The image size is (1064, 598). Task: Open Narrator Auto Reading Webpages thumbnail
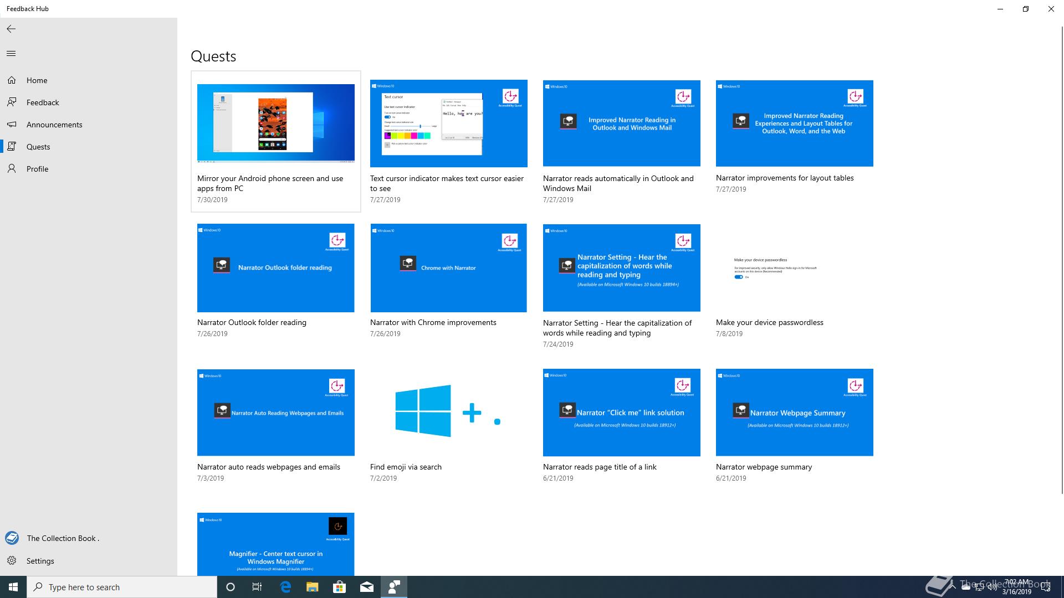pos(276,413)
